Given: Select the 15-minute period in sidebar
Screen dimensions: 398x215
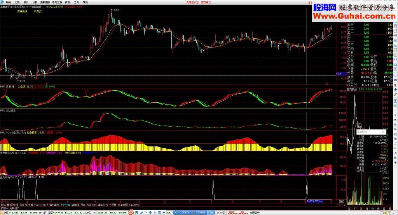Looking at the screenshot, I should pyautogui.click(x=395, y=120).
